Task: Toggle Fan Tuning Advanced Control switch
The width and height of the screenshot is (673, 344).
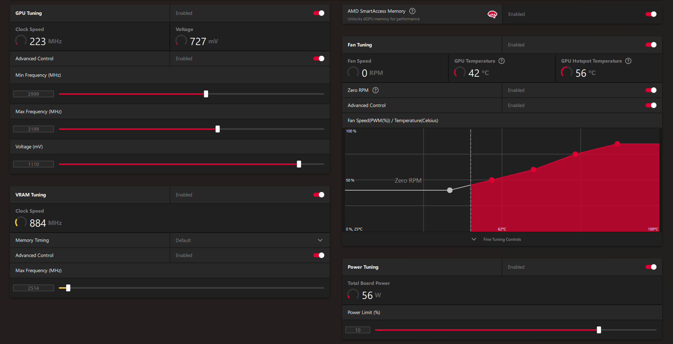Action: tap(651, 105)
